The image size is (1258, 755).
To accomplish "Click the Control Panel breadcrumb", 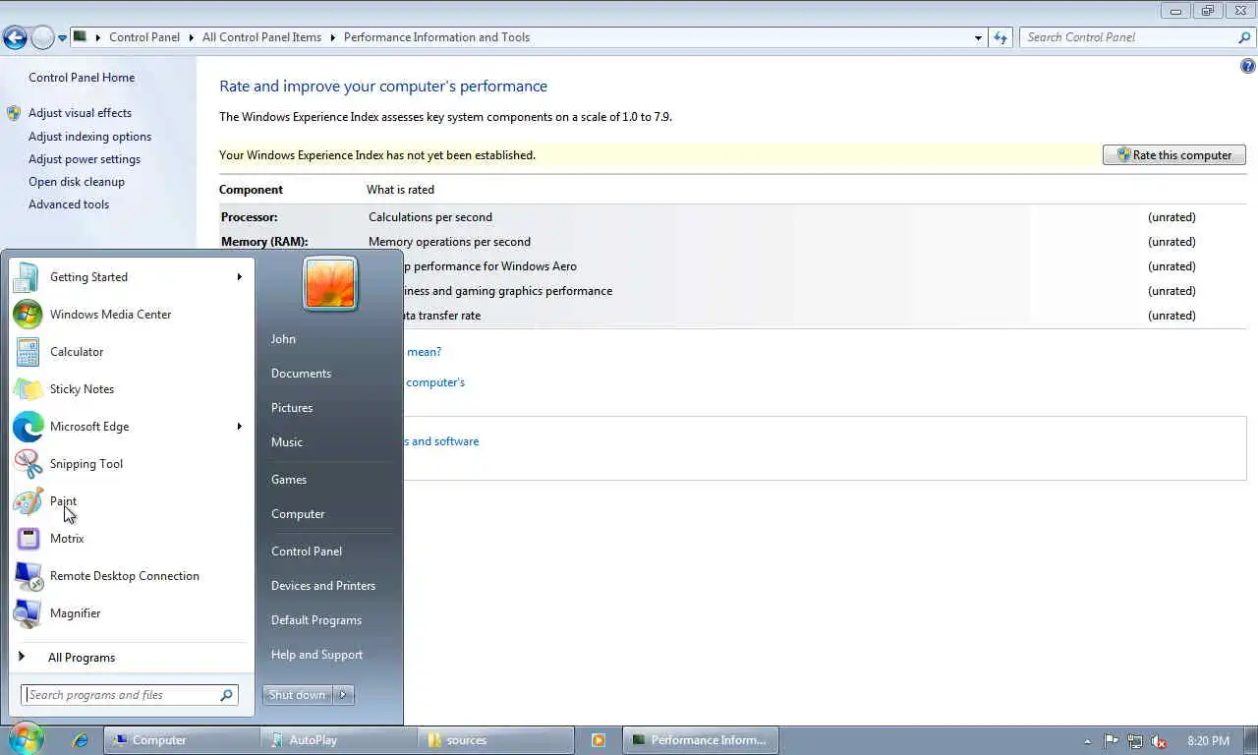I will (144, 37).
